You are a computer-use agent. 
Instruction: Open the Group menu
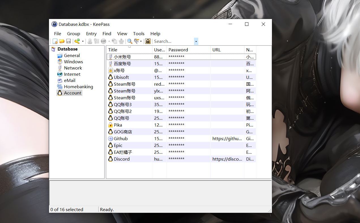(73, 33)
